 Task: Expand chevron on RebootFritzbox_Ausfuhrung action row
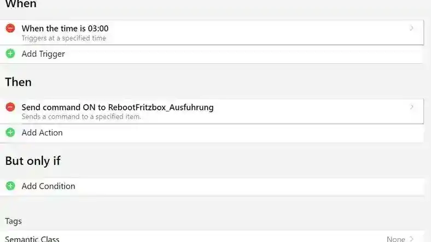point(411,107)
